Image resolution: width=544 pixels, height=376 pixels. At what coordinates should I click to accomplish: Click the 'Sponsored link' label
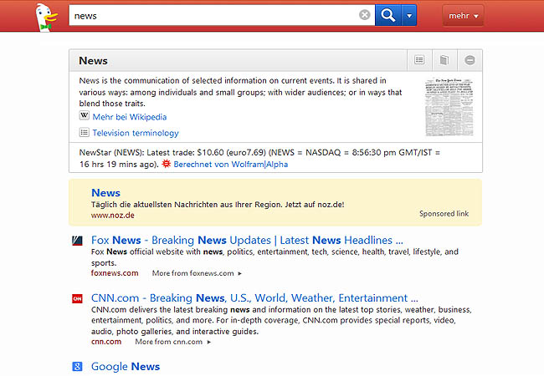coord(444,214)
